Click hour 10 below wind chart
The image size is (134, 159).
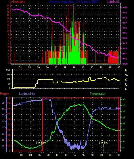[56, 67]
